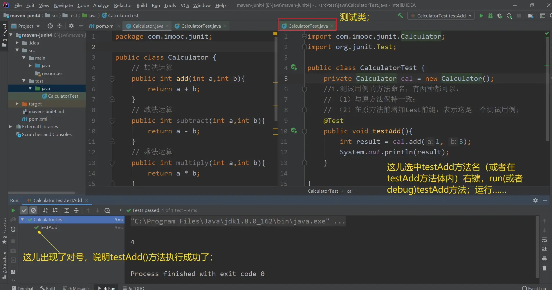
Task: Open test history clock icon
Action: (x=107, y=210)
